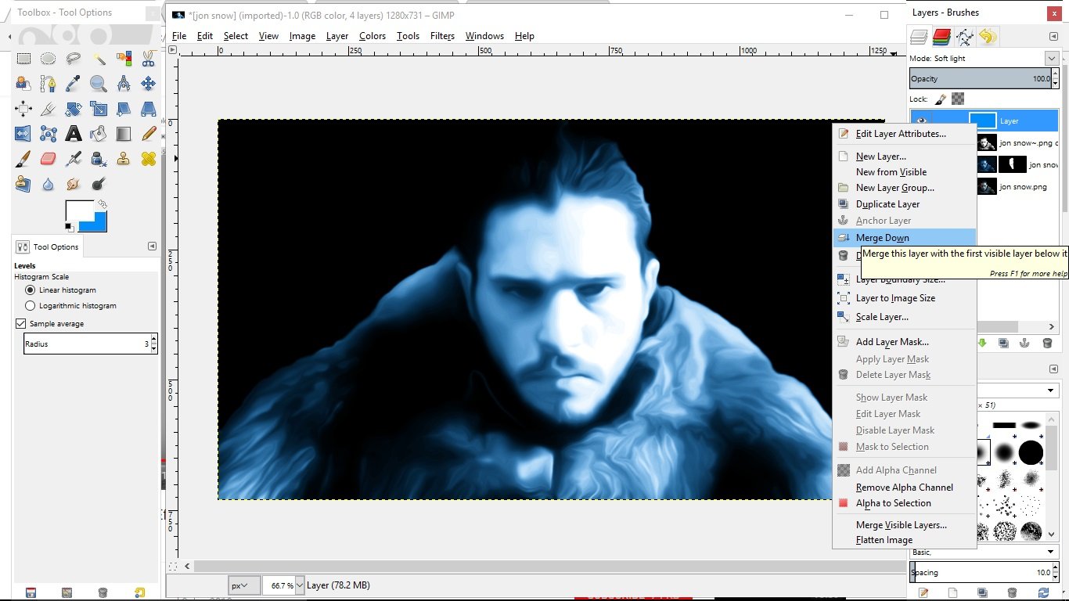
Task: Select the Move tool
Action: (148, 84)
